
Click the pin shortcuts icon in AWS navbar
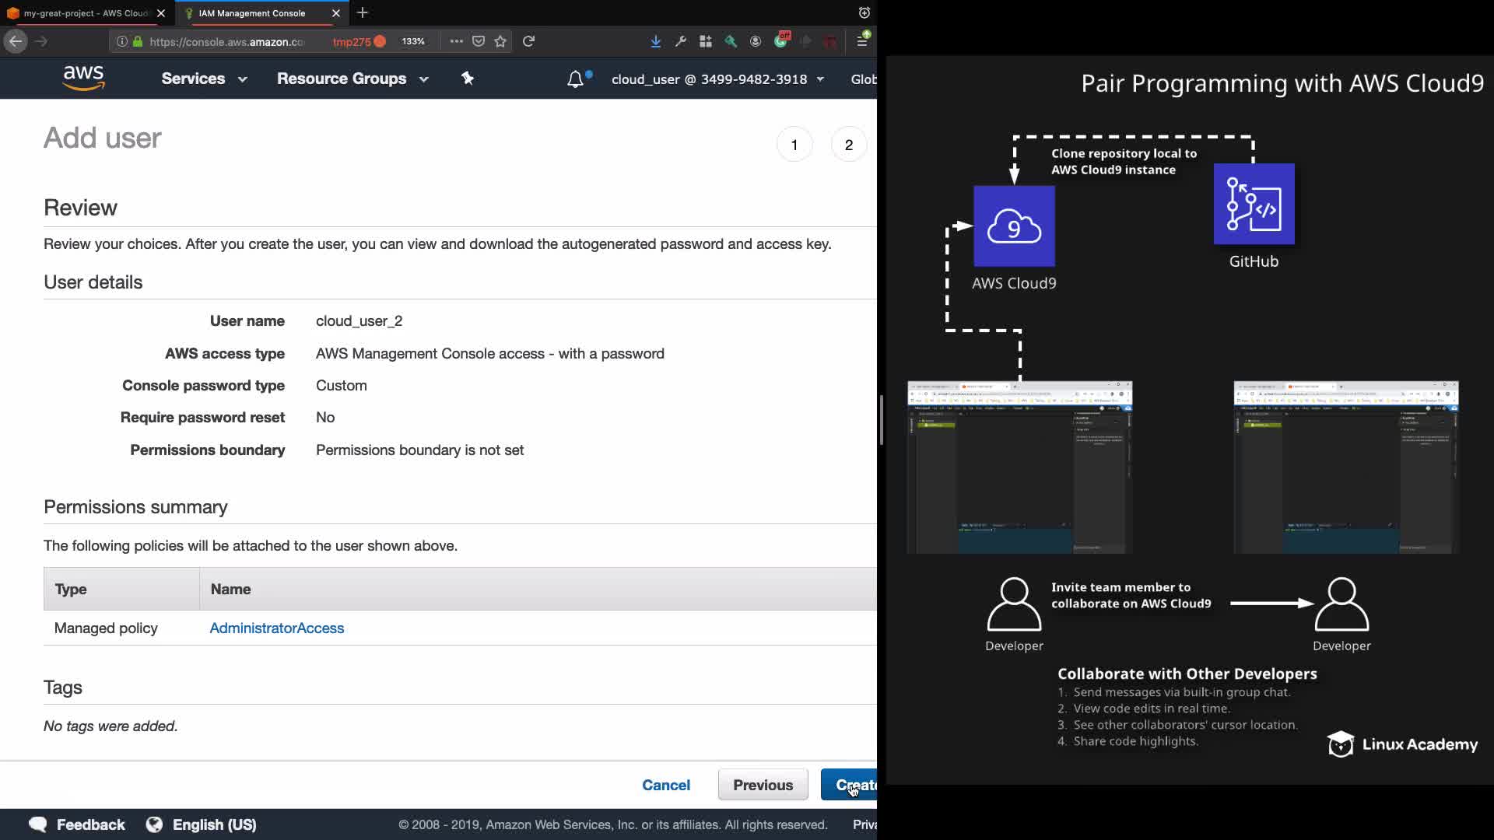click(467, 79)
